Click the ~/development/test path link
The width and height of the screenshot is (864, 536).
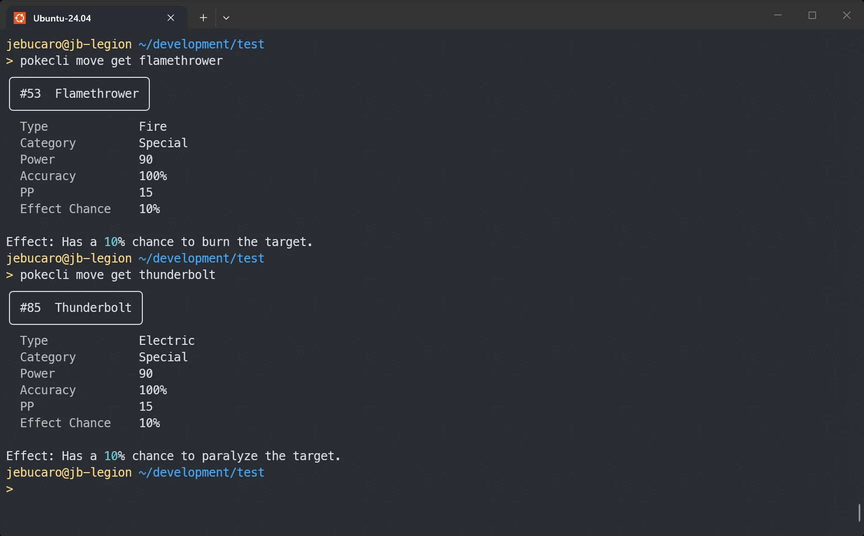(202, 44)
